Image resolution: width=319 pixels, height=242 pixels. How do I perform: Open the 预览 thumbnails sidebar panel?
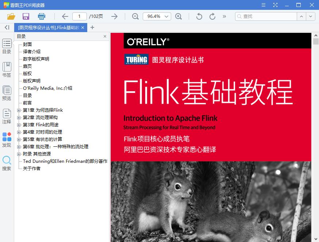(x=7, y=93)
